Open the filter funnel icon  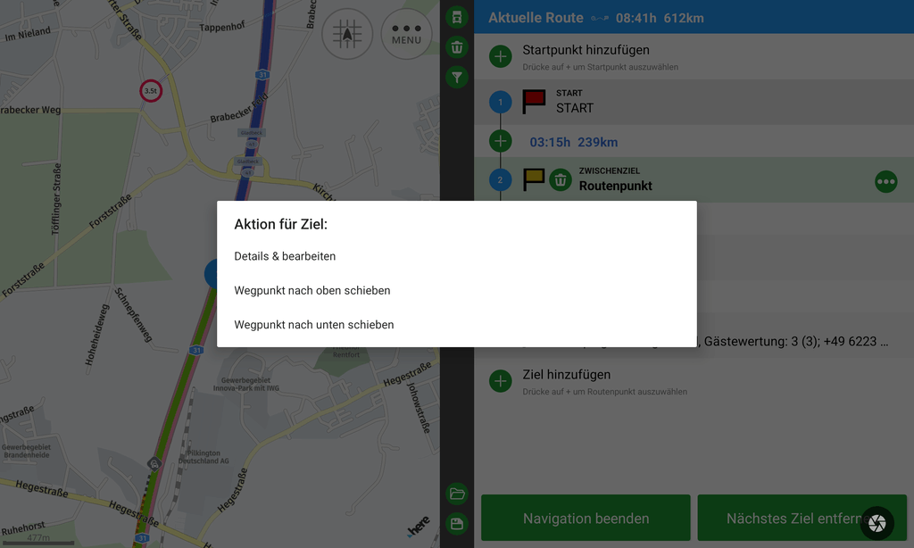coord(457,77)
